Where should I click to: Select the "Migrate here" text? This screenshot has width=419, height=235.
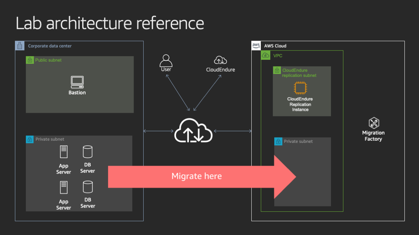point(197,176)
